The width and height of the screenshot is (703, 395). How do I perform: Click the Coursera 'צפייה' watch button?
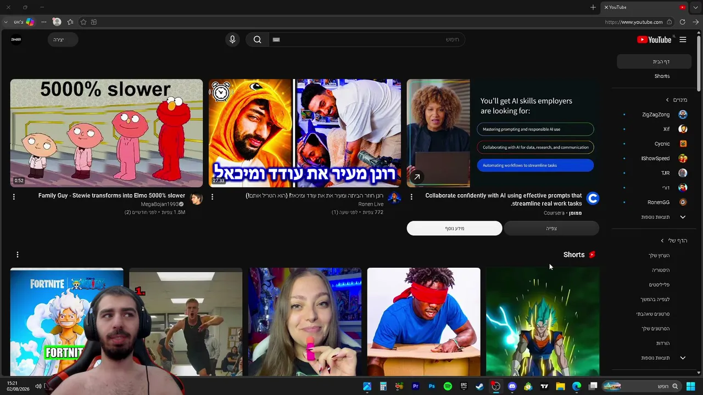tap(551, 228)
